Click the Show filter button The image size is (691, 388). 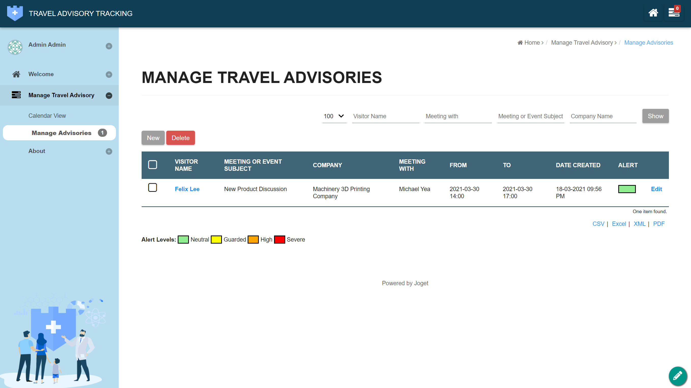click(x=655, y=116)
